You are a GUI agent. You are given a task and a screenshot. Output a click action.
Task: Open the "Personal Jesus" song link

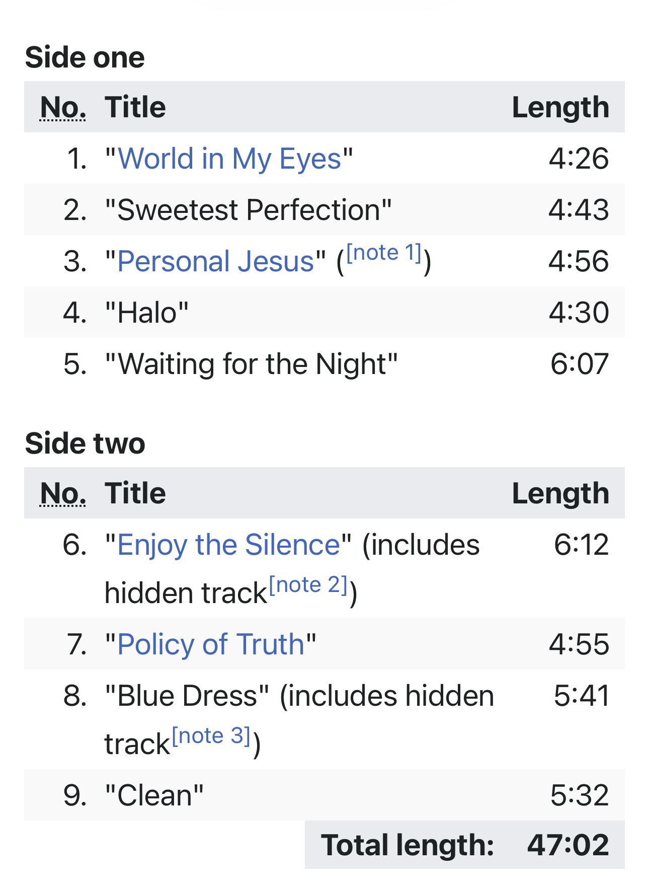click(x=215, y=261)
